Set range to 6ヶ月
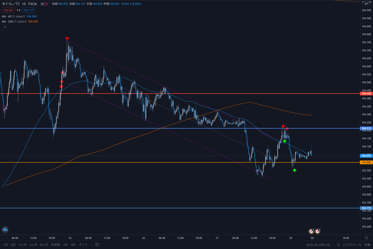The width and height of the screenshot is (373, 249). pos(44,245)
